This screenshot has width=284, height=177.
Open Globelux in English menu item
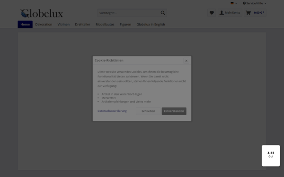point(151,25)
